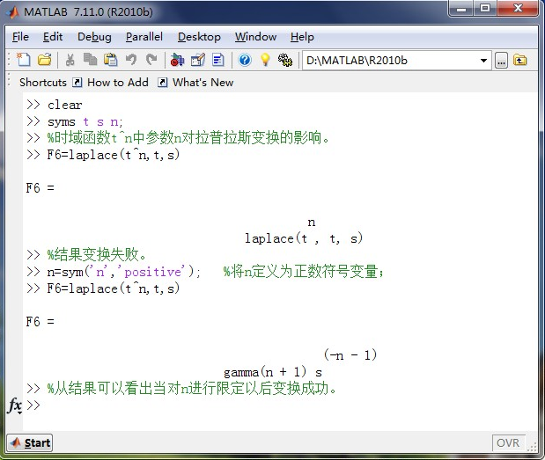Click the Paste clipboard icon

pos(111,60)
